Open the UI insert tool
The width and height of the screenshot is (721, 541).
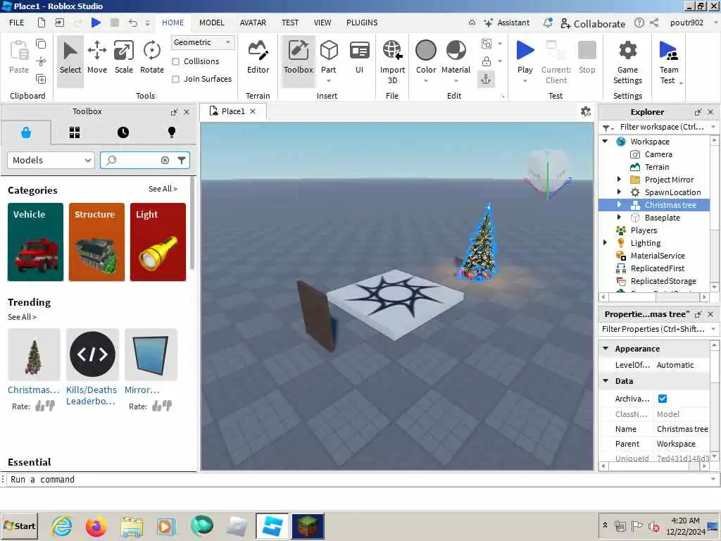point(360,58)
